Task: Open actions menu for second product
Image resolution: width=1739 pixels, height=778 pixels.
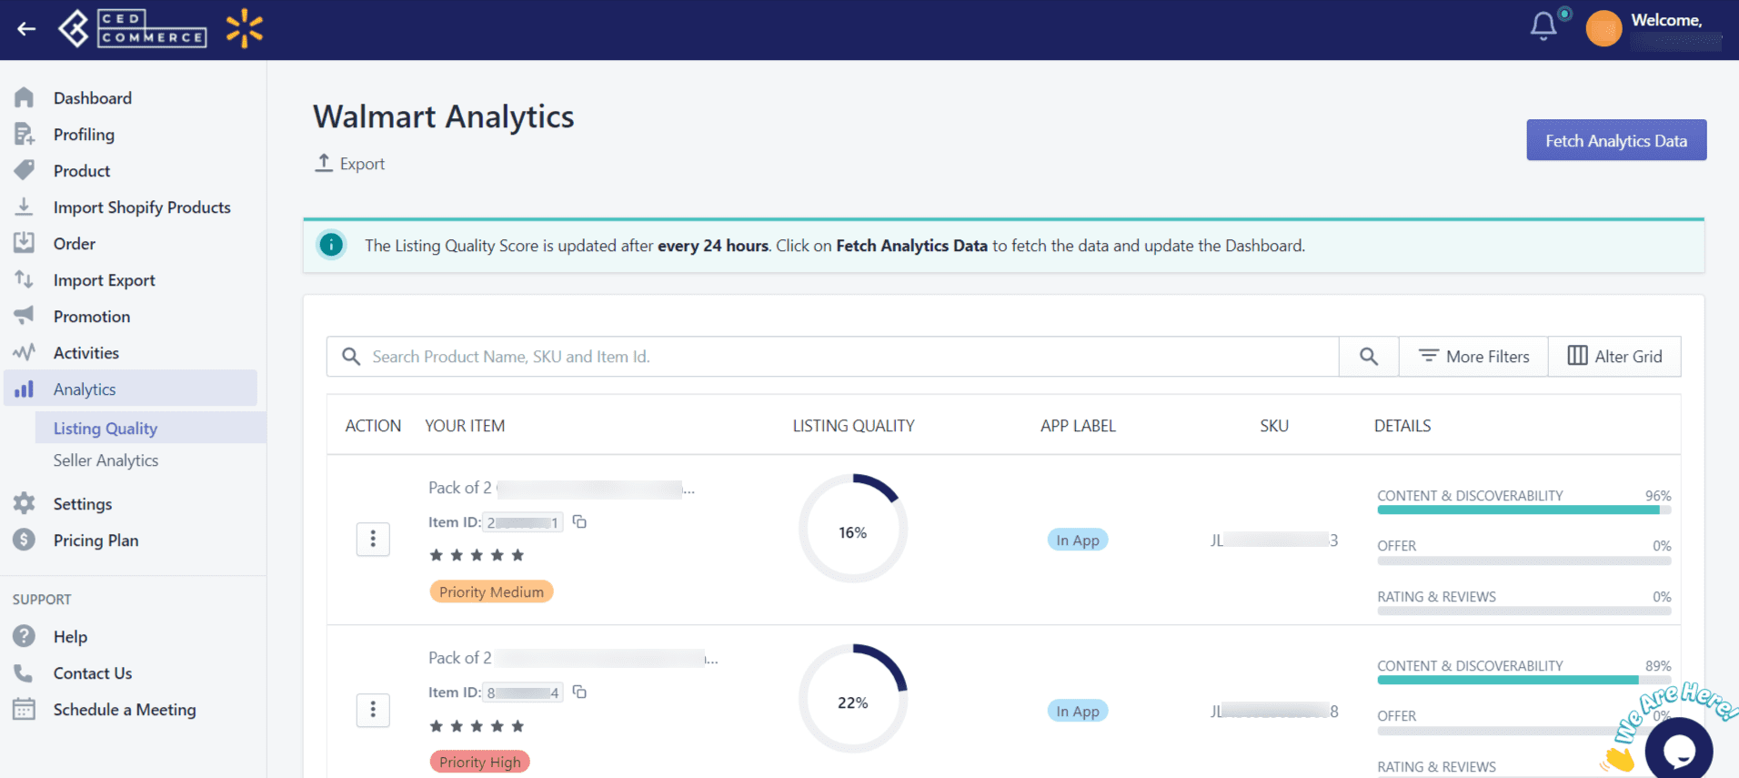Action: coord(373,710)
